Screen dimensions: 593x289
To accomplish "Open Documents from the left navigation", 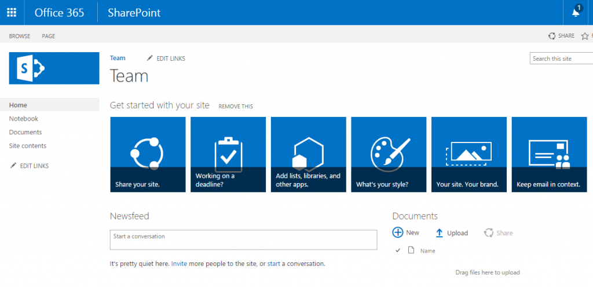I will tap(25, 132).
